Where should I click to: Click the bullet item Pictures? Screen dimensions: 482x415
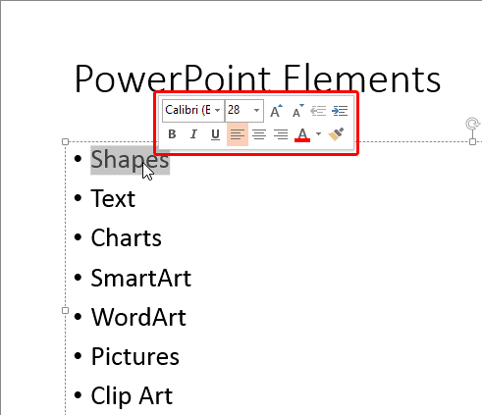pyautogui.click(x=135, y=356)
